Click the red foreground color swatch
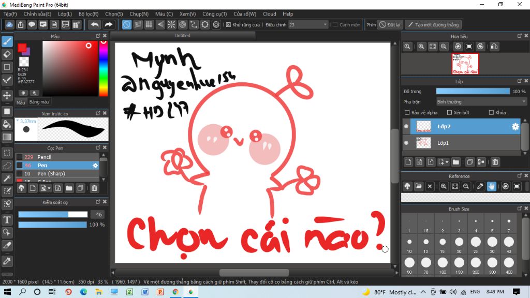The width and height of the screenshot is (530, 298). tap(21, 48)
